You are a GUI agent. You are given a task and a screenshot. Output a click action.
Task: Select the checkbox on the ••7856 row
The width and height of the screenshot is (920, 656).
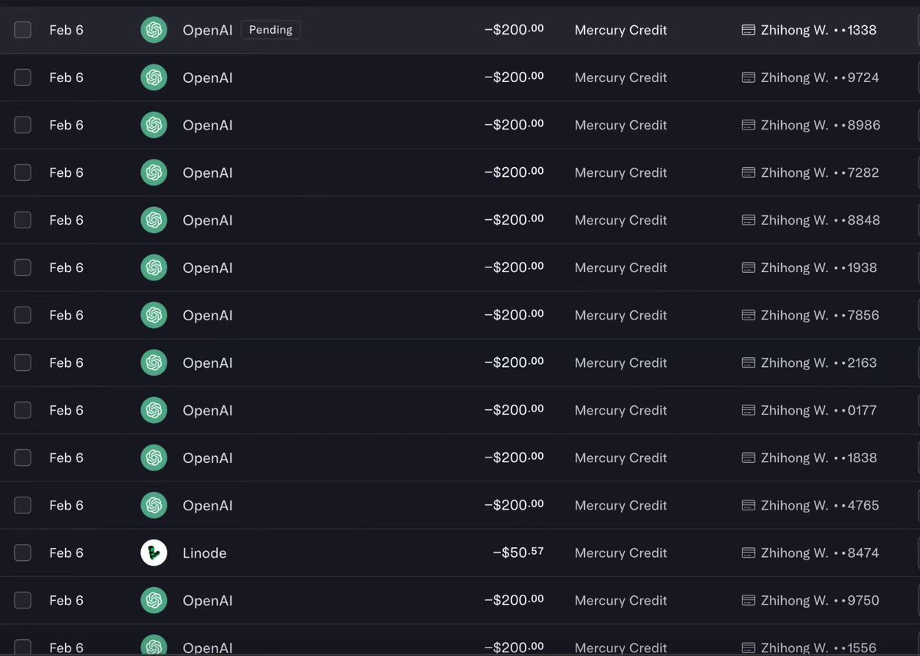pos(23,315)
